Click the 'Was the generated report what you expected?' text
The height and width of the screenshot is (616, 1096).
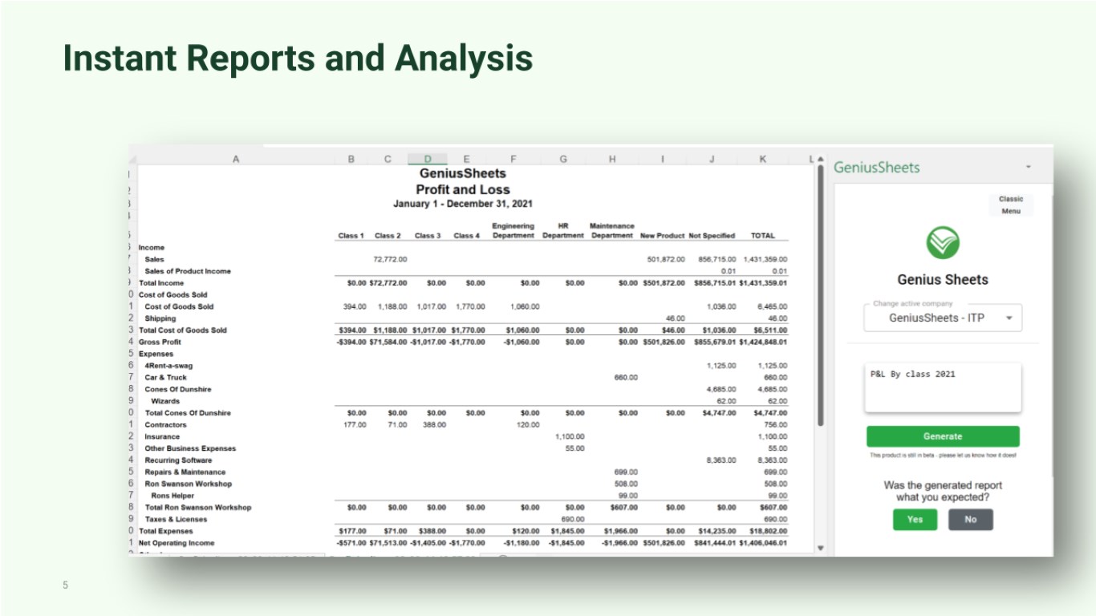943,492
